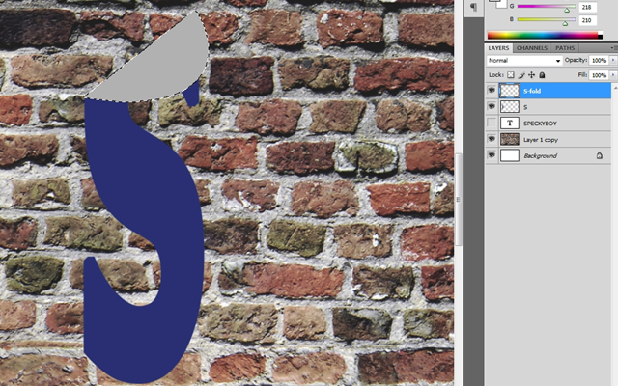The width and height of the screenshot is (618, 386).
Task: Adjust the B channel color slider
Action: tap(565, 23)
